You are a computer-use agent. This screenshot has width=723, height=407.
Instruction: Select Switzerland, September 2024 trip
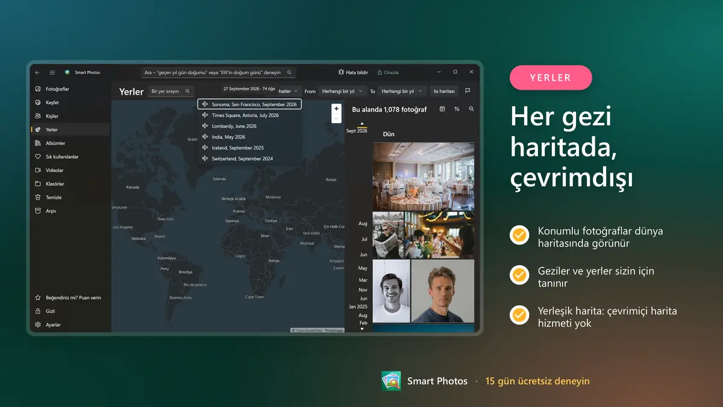pyautogui.click(x=249, y=159)
